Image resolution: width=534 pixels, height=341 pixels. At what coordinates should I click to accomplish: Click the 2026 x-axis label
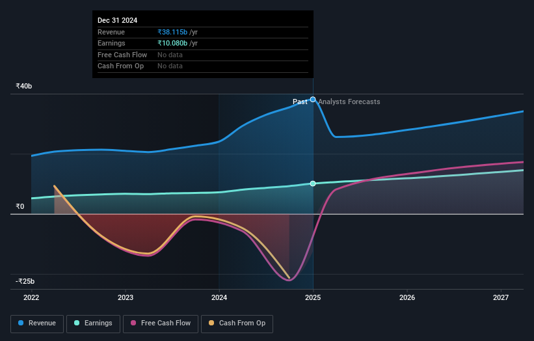pyautogui.click(x=407, y=297)
